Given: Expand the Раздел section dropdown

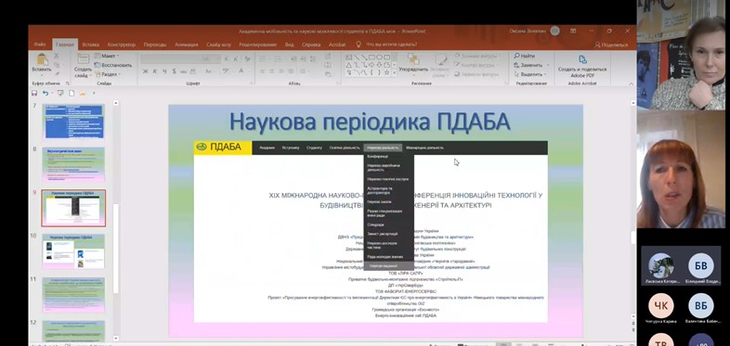Looking at the screenshot, I should (108, 74).
